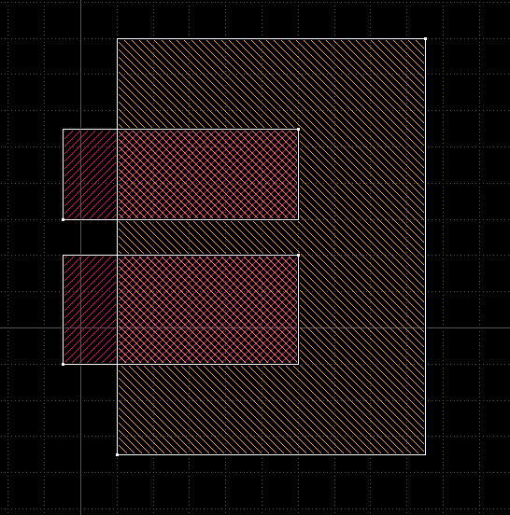510x515 pixels.
Task: Click the right edge of the orange rectangle
Action: click(425, 246)
